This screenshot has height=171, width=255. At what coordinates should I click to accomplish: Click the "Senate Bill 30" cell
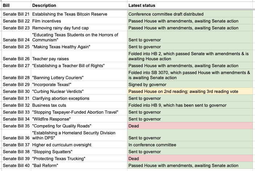[x=16, y=91]
